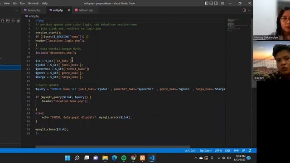Open File Explorer from the taskbar

(x=105, y=158)
